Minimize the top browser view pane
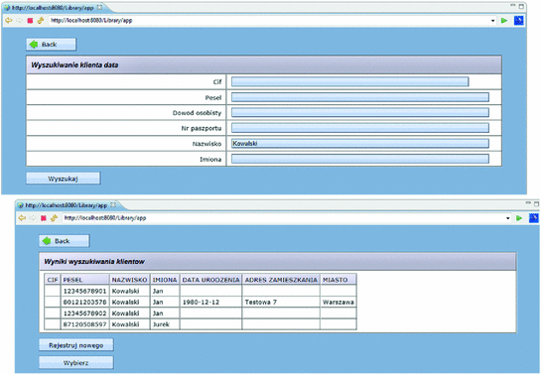This screenshot has height=374, width=541. (x=513, y=6)
